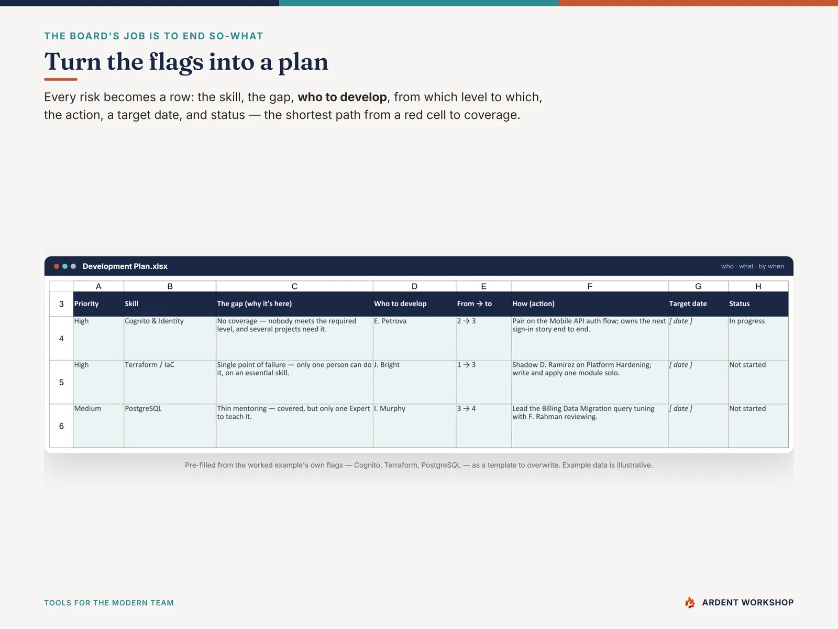Select column F header
The image size is (838, 629).
pos(590,286)
